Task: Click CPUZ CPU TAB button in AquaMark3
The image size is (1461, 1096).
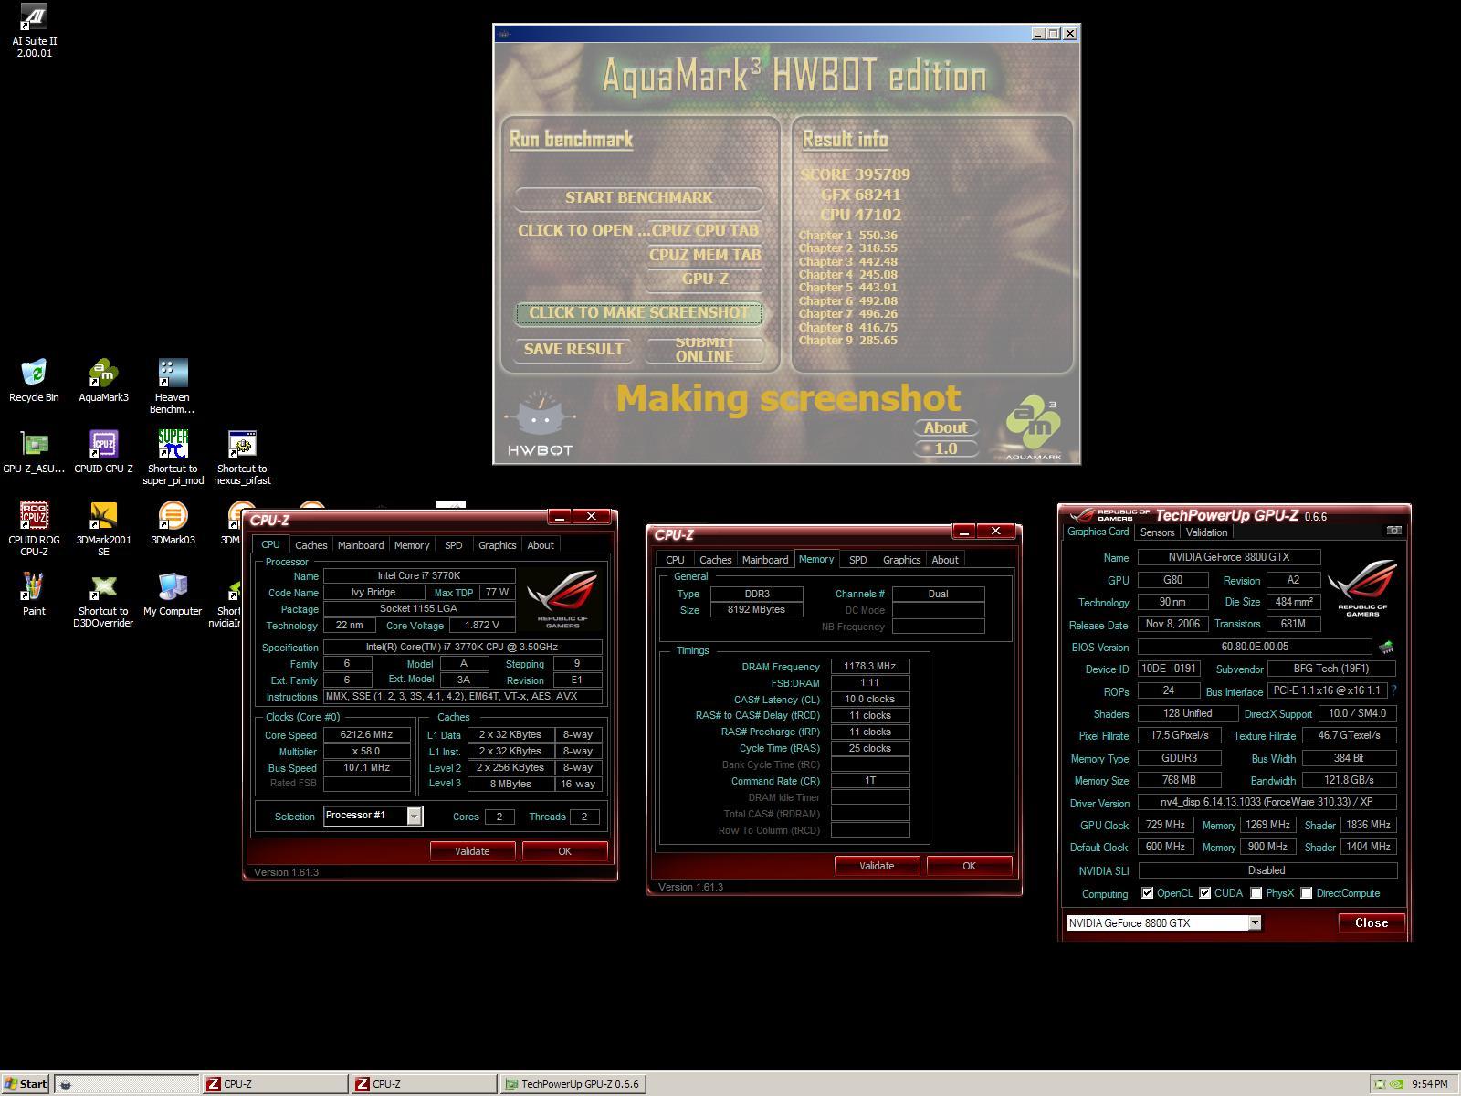Action: (705, 231)
